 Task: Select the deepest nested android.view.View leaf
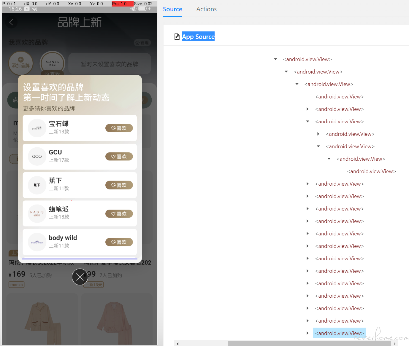coord(372,171)
